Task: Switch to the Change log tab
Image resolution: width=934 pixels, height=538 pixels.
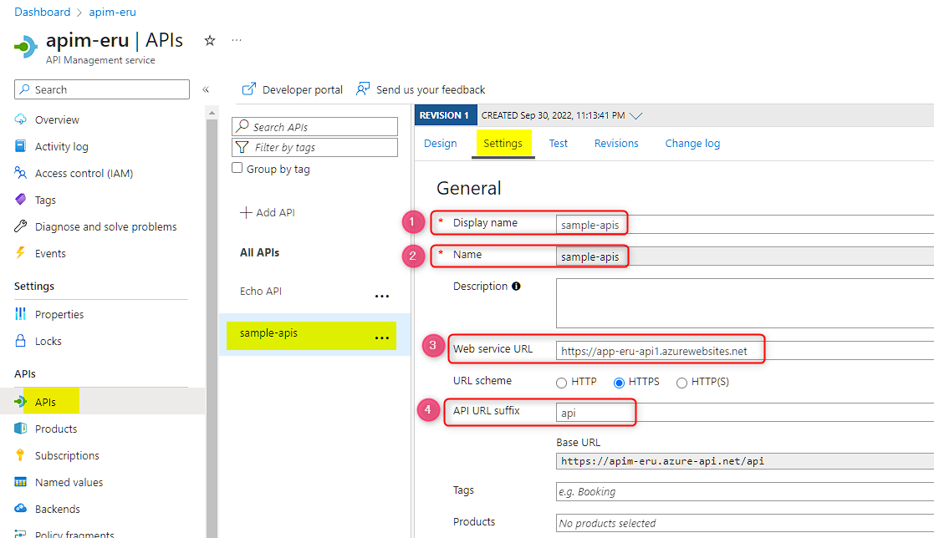Action: point(692,144)
